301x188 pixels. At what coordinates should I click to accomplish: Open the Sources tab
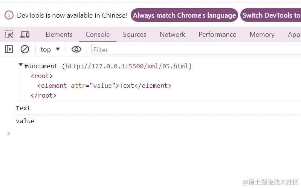[x=134, y=35]
